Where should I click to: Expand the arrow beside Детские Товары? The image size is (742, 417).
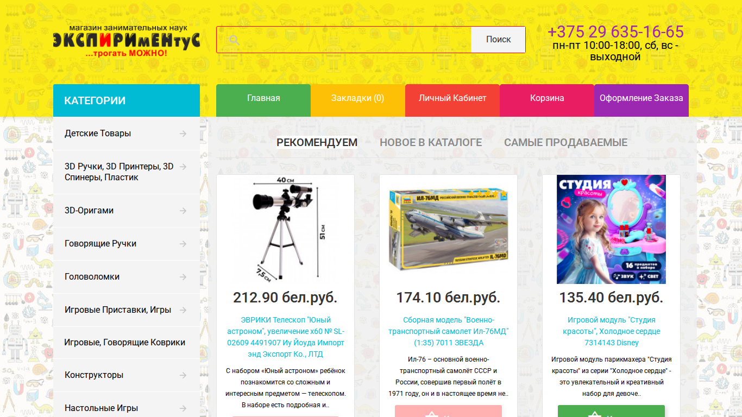[183, 134]
